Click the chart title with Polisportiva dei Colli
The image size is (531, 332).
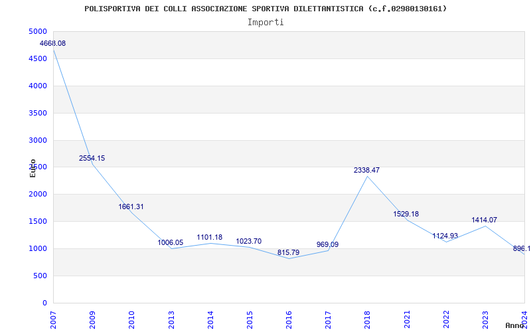click(x=265, y=9)
